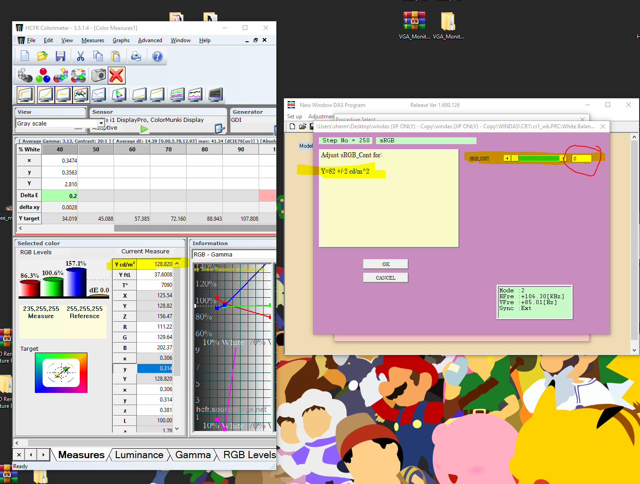This screenshot has width=640, height=484.
Task: Open the Measures menu in HCFR
Action: [x=93, y=40]
